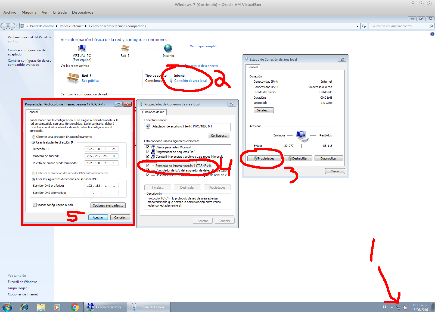Toggle the Respondedor de detección checkbox

click(148, 175)
